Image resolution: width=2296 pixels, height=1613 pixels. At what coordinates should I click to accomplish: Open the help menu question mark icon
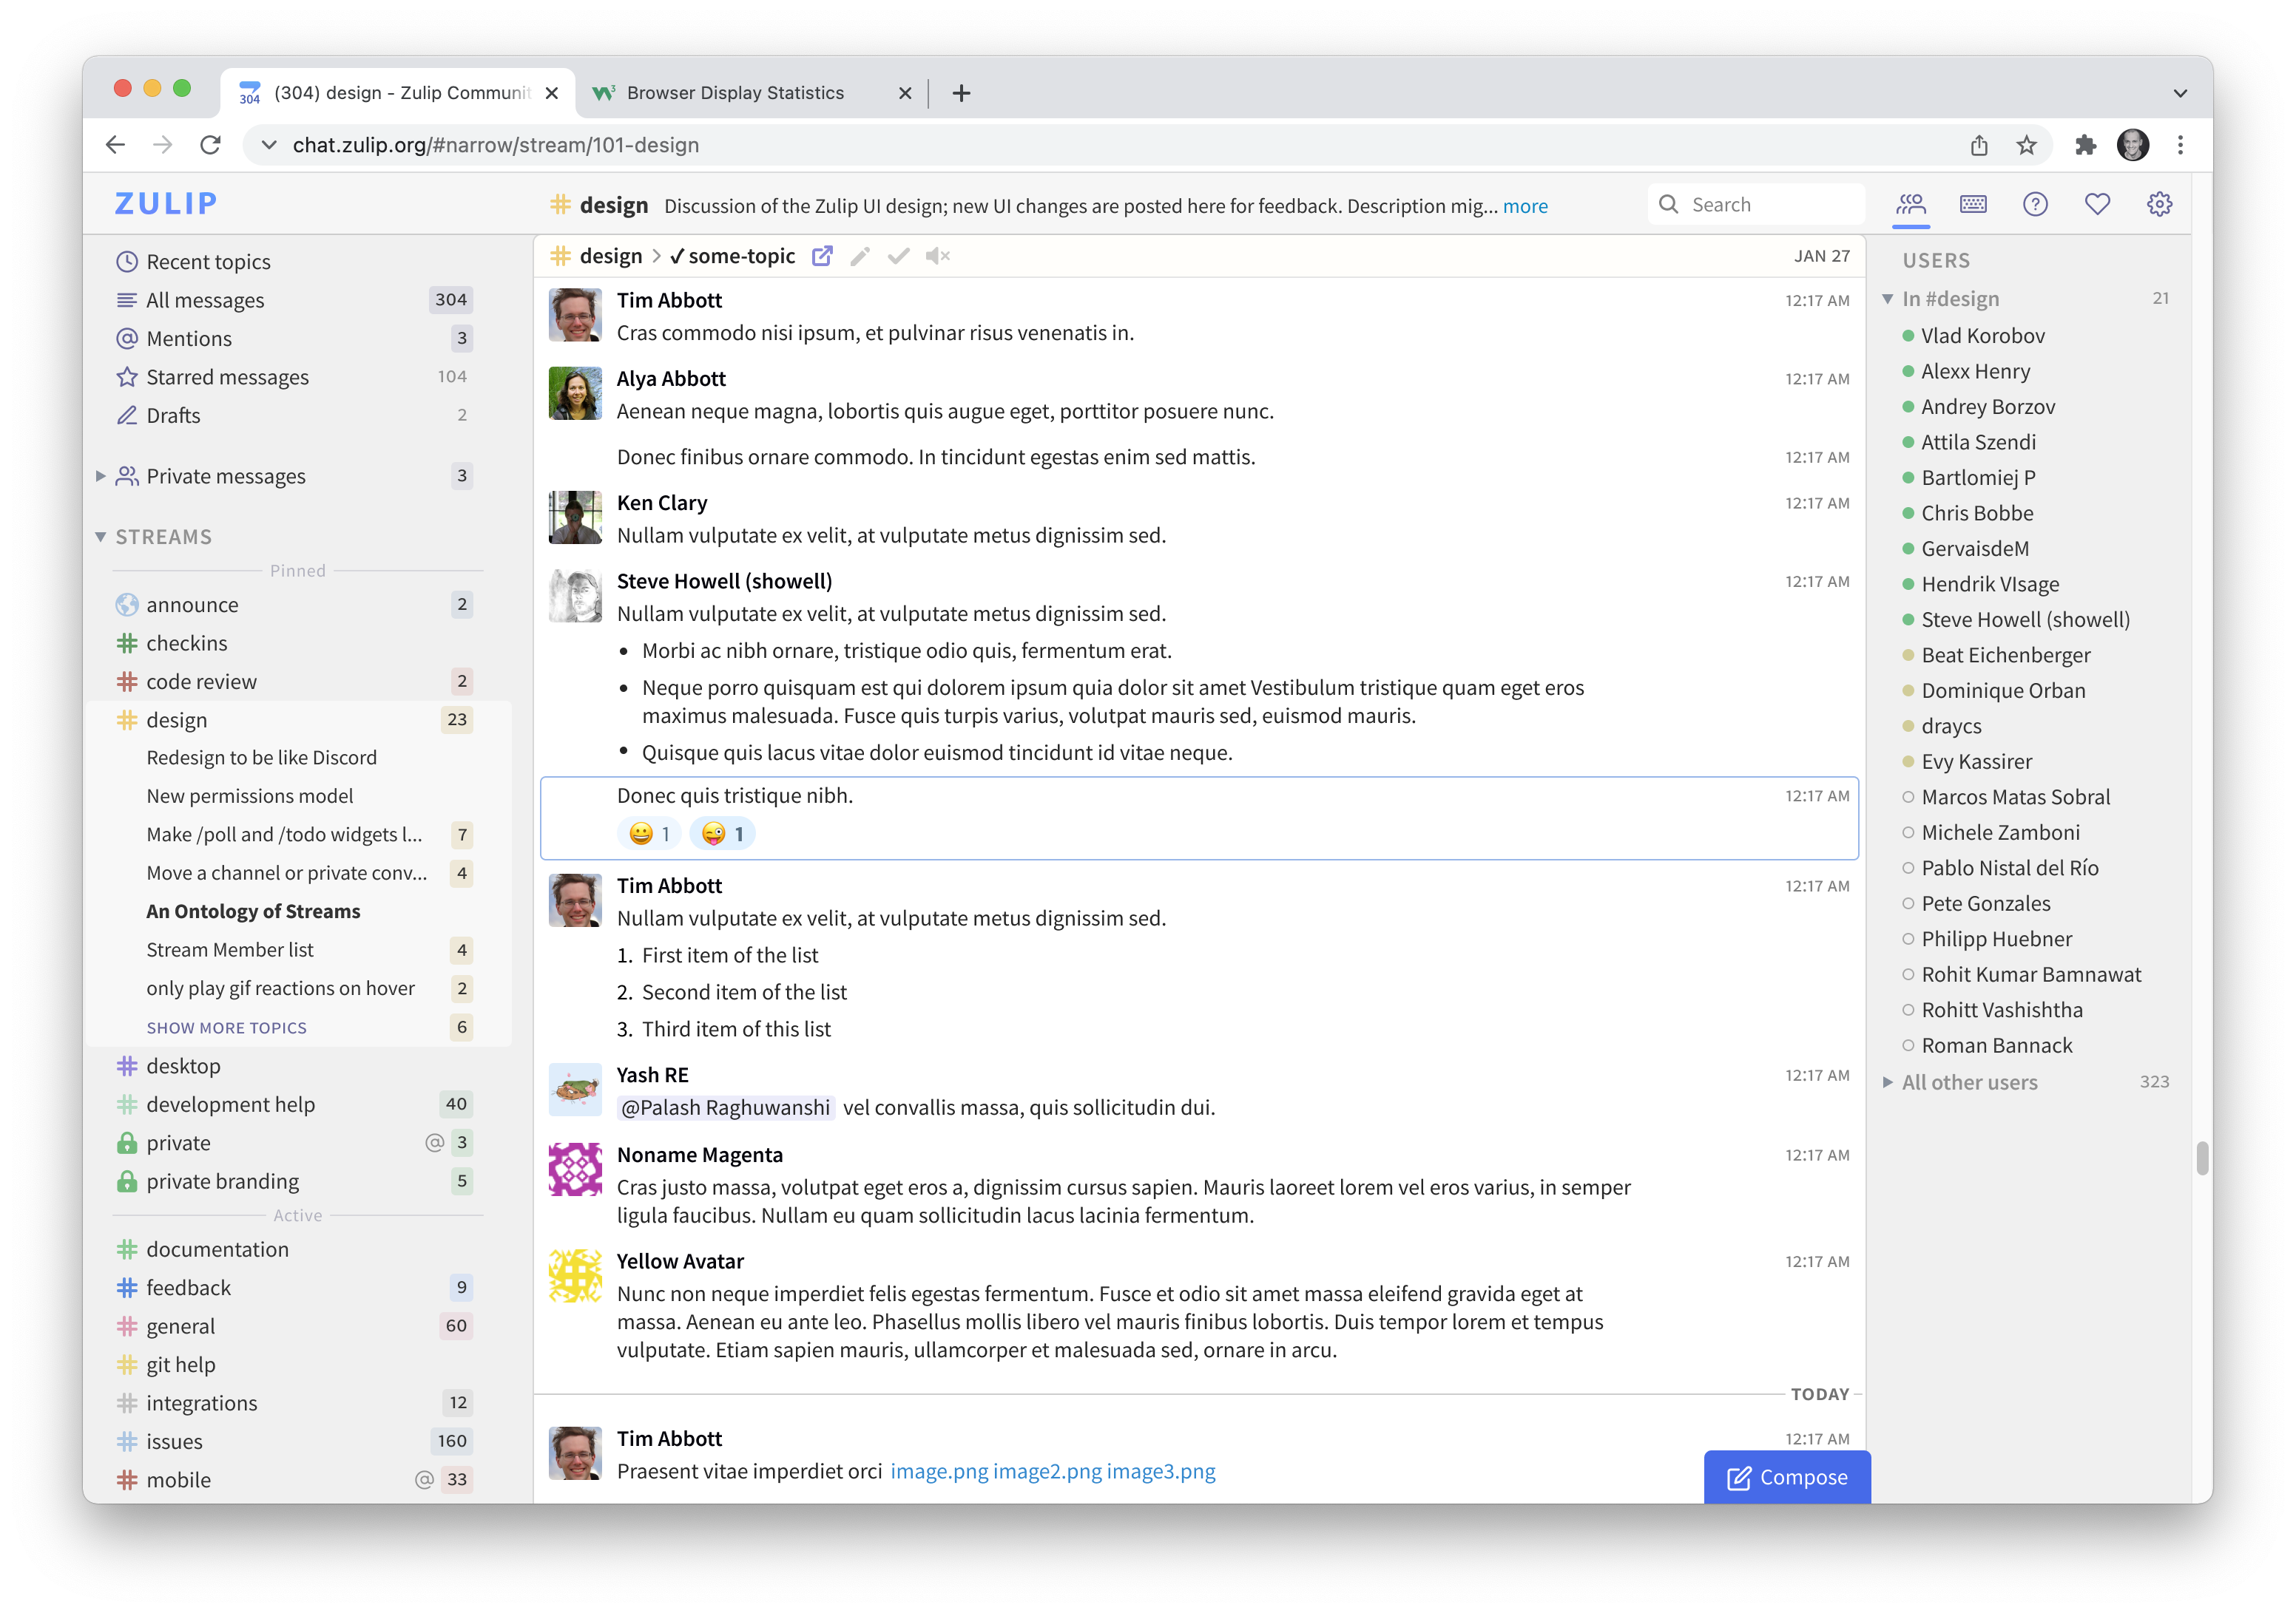2036,204
